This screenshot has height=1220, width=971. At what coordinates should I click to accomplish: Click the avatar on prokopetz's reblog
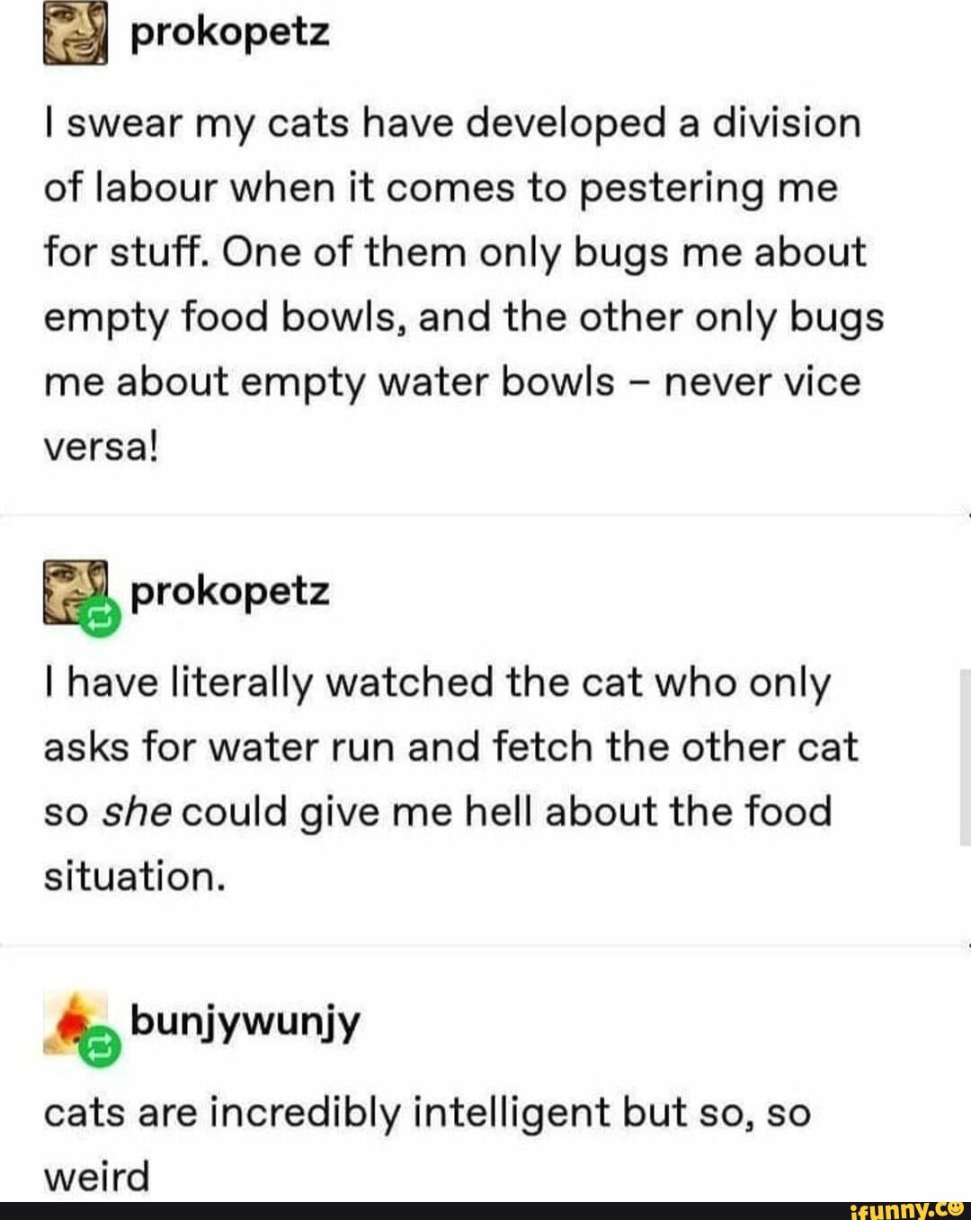[75, 592]
